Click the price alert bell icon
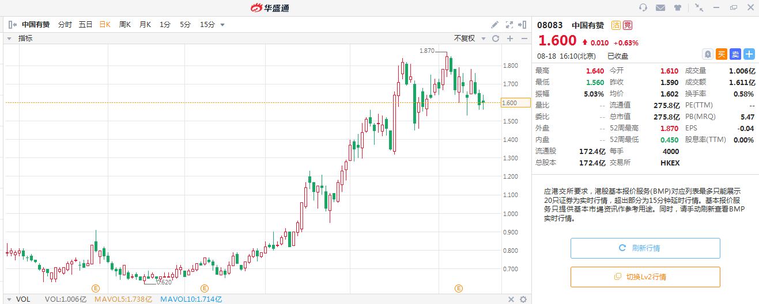This screenshot has height=304, width=759. tap(707, 54)
